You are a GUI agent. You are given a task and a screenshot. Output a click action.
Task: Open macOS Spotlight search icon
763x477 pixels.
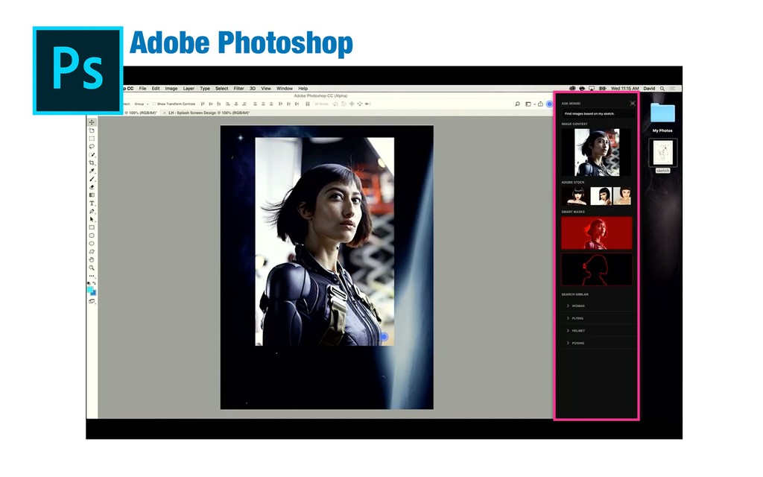(x=662, y=89)
